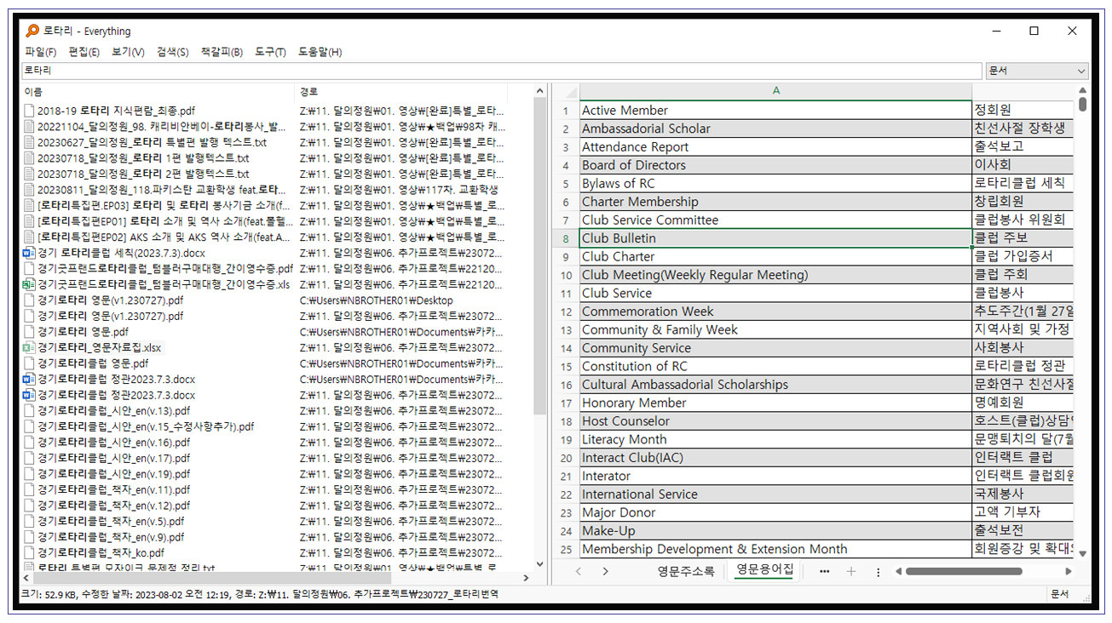Click cell Active Member
Screen dimensions: 1112x623
pos(775,110)
